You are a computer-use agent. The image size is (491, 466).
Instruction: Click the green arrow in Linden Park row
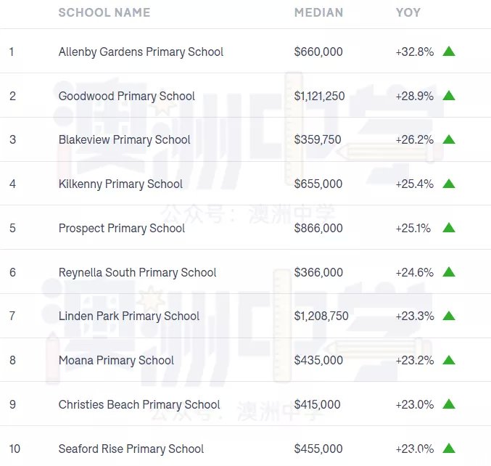point(449,316)
